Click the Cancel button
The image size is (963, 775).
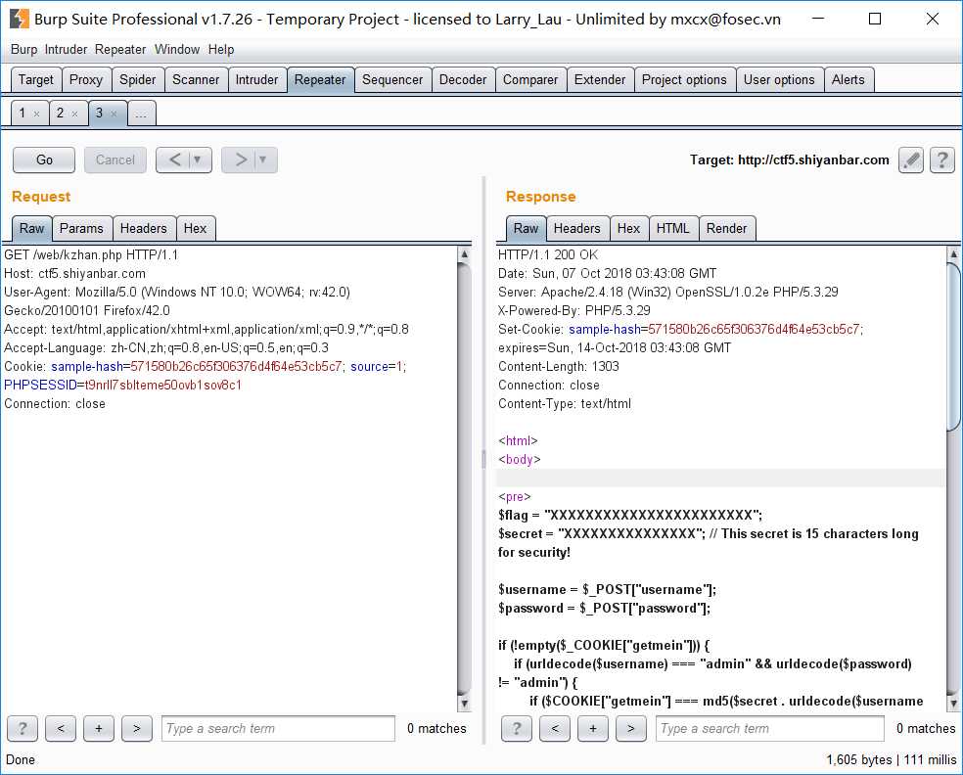pos(115,160)
